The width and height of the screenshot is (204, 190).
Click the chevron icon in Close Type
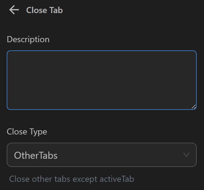[x=186, y=155]
